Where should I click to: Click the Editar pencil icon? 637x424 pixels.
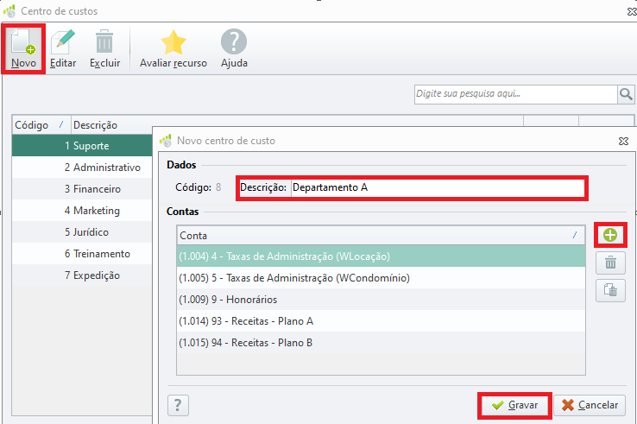point(63,41)
